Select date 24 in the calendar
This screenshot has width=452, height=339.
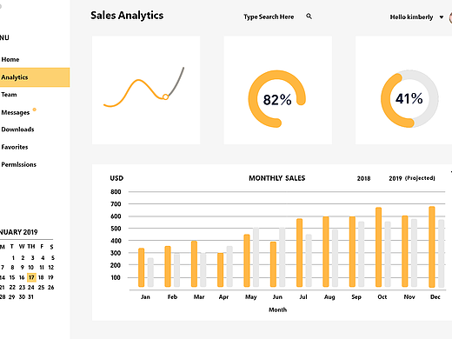click(x=31, y=288)
